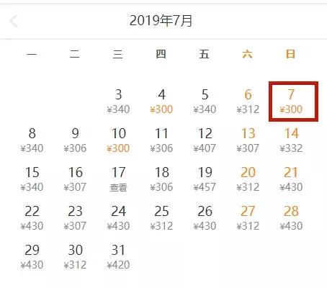Tap date 22 priced ¥430

[32, 218]
